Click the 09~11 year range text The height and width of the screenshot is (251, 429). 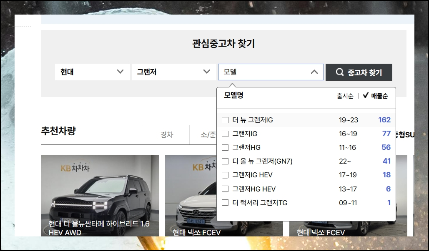(348, 203)
